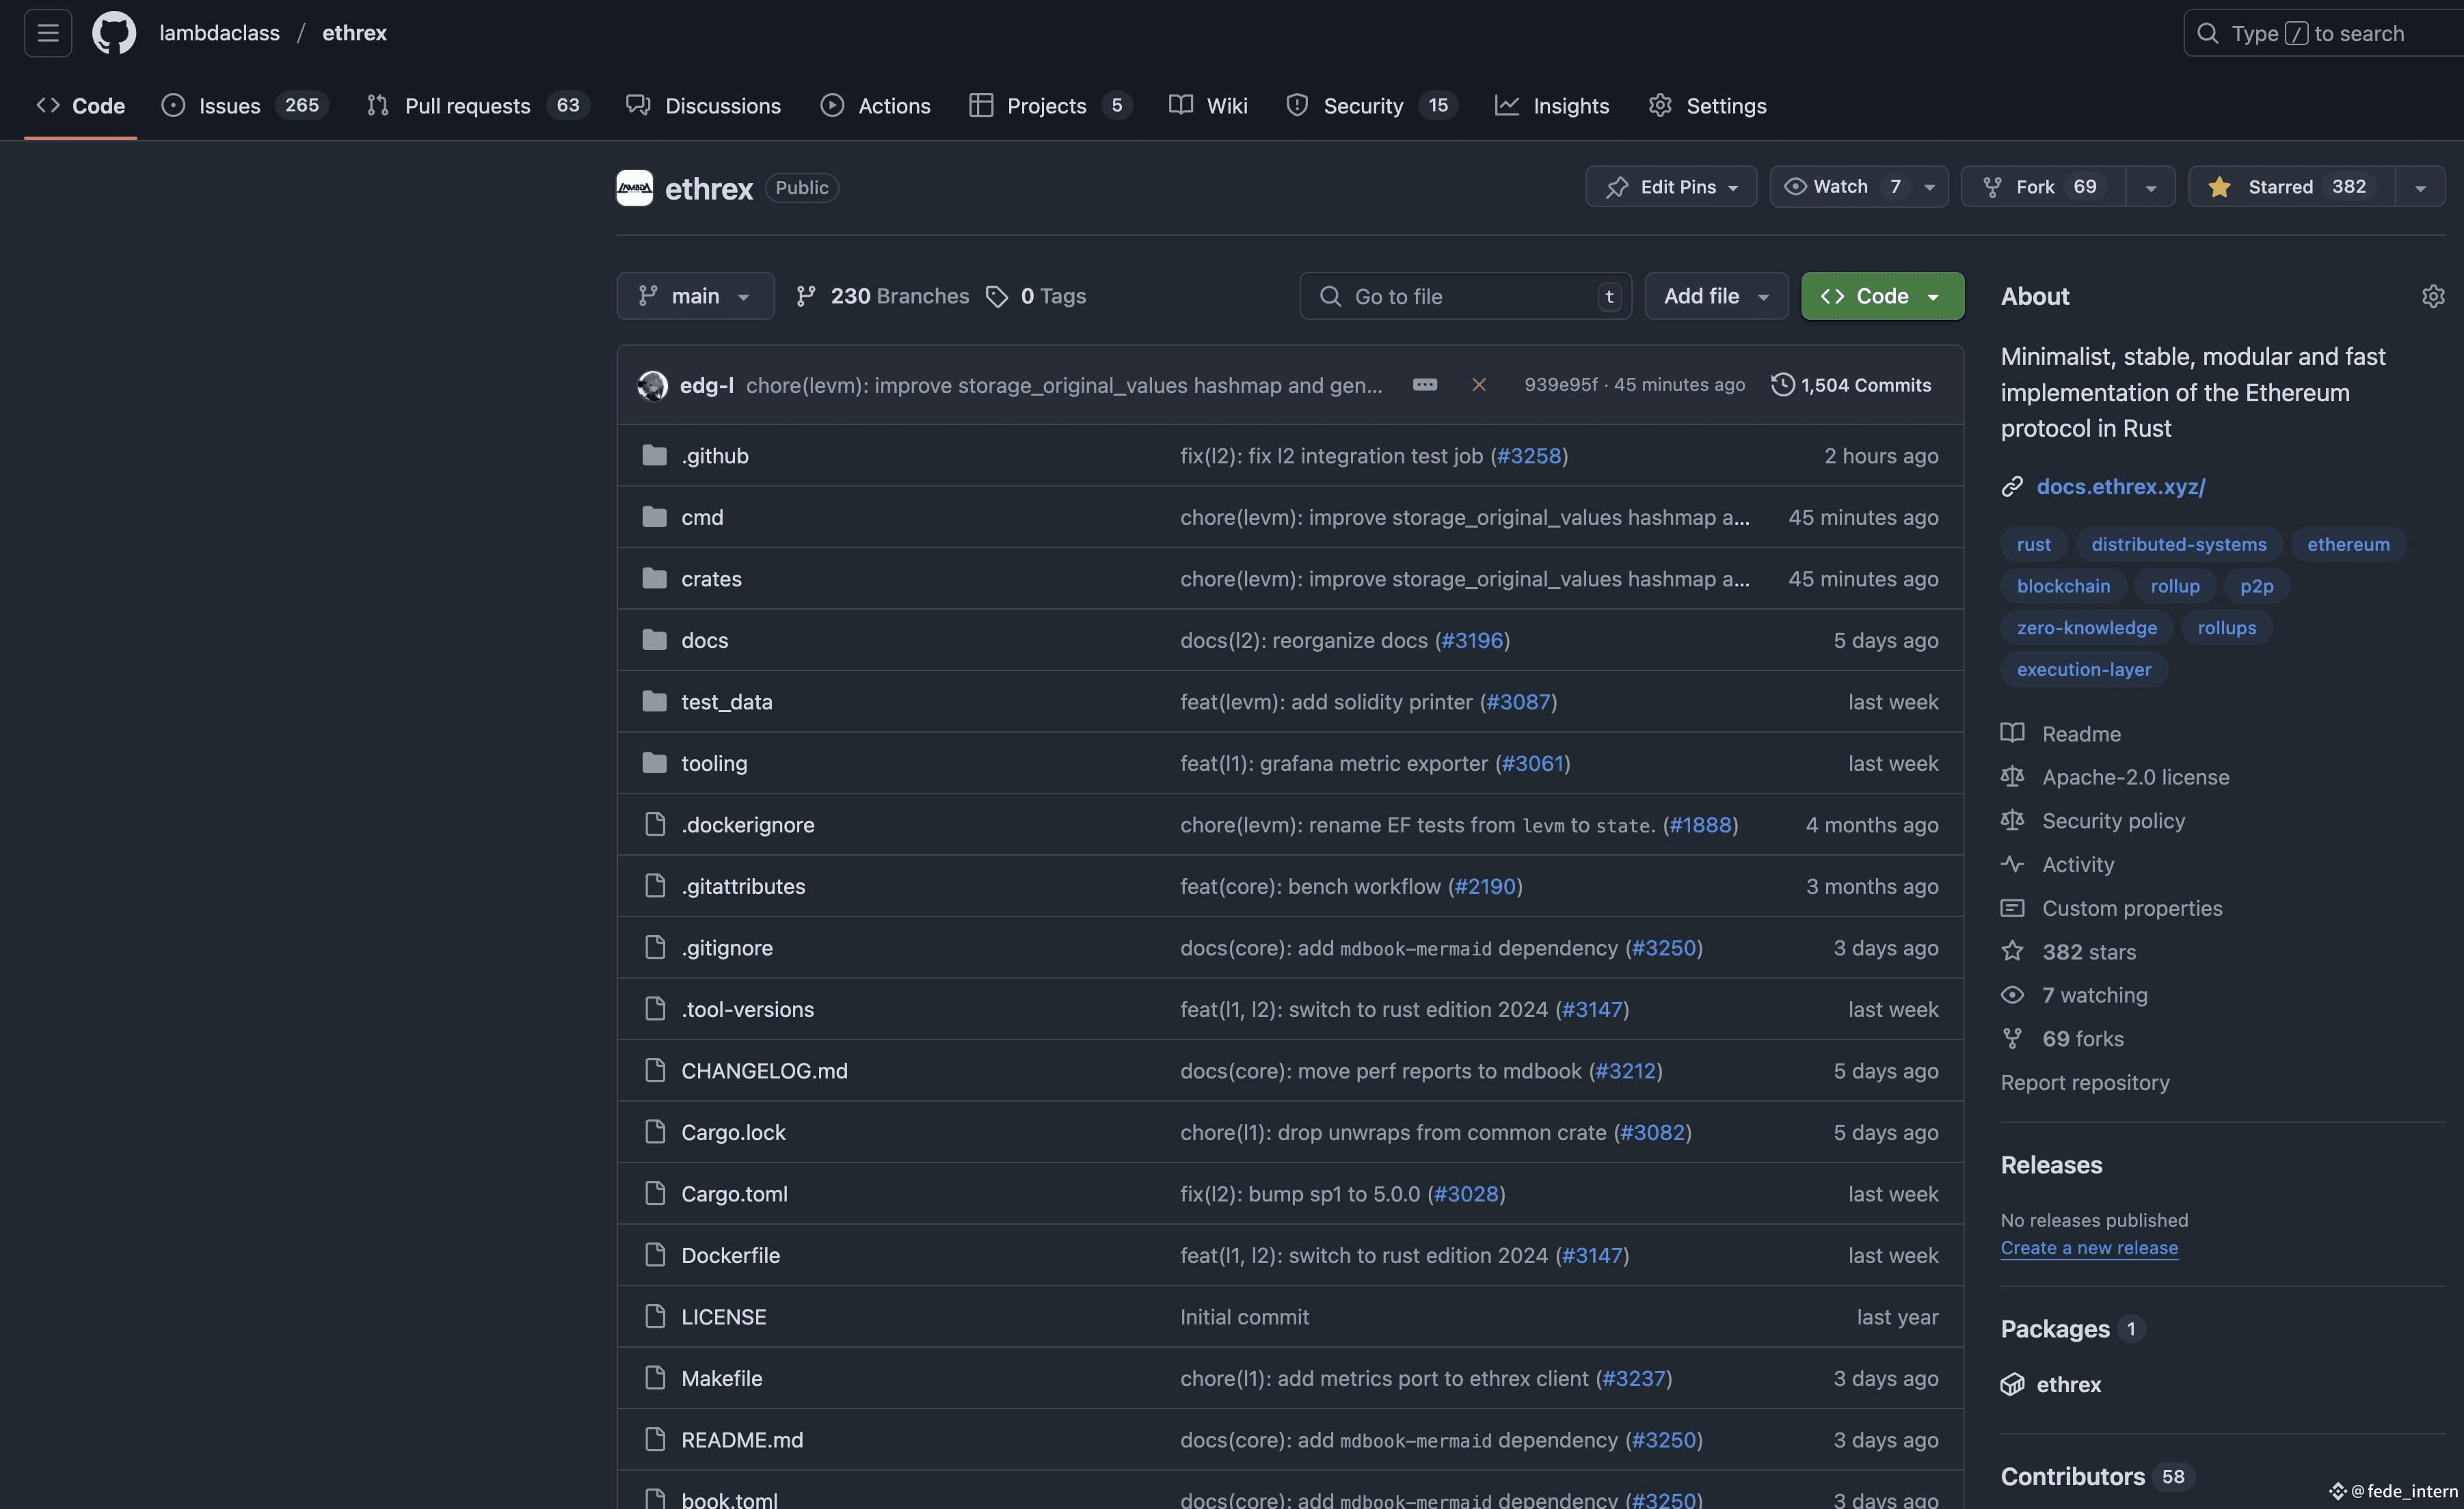Click the tag icon next to 0 Tags

pyautogui.click(x=996, y=297)
